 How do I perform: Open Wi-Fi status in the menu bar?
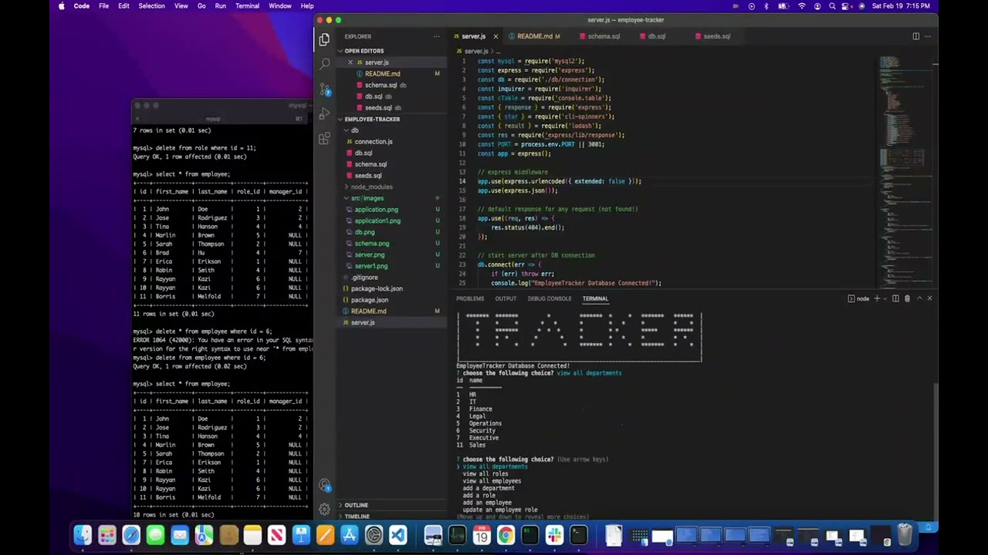(801, 6)
